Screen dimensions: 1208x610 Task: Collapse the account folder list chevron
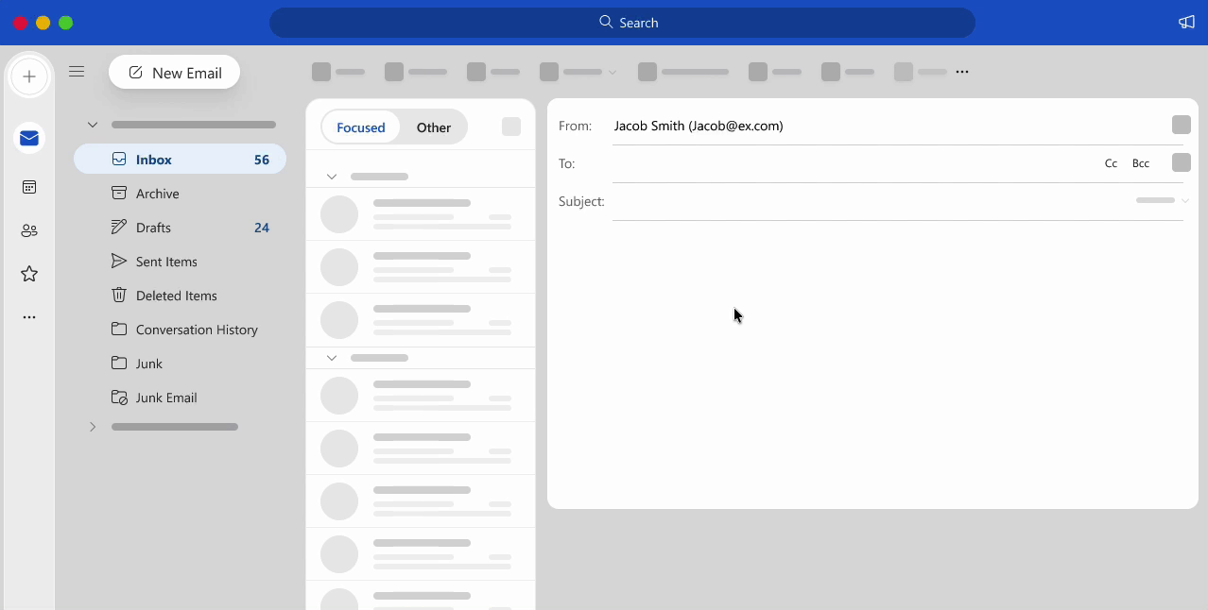[93, 125]
